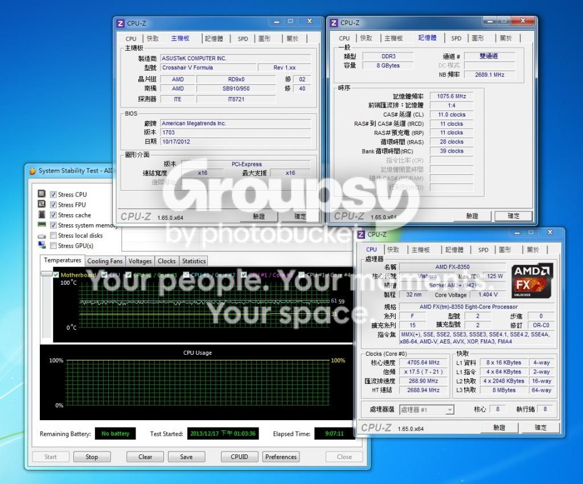
Task: Click the FPU icon beside Stress FPU
Action: tap(42, 204)
